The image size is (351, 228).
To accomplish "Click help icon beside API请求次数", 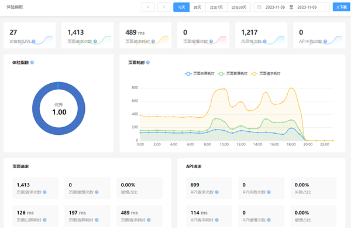I will pyautogui.click(x=216, y=192).
